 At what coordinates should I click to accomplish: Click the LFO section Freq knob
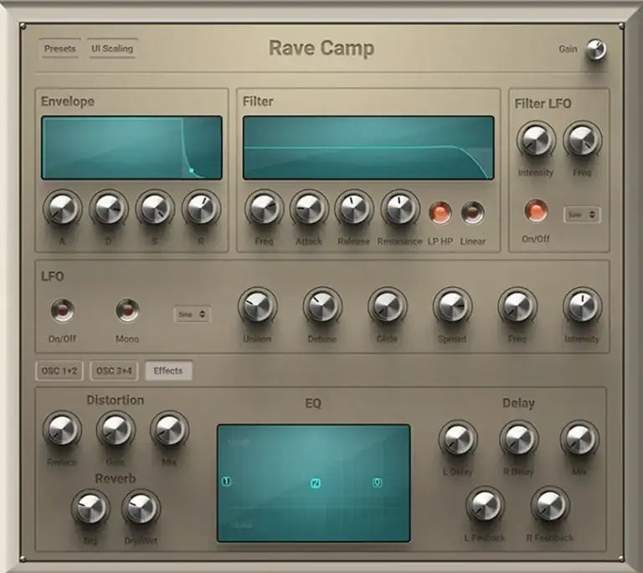coord(517,306)
